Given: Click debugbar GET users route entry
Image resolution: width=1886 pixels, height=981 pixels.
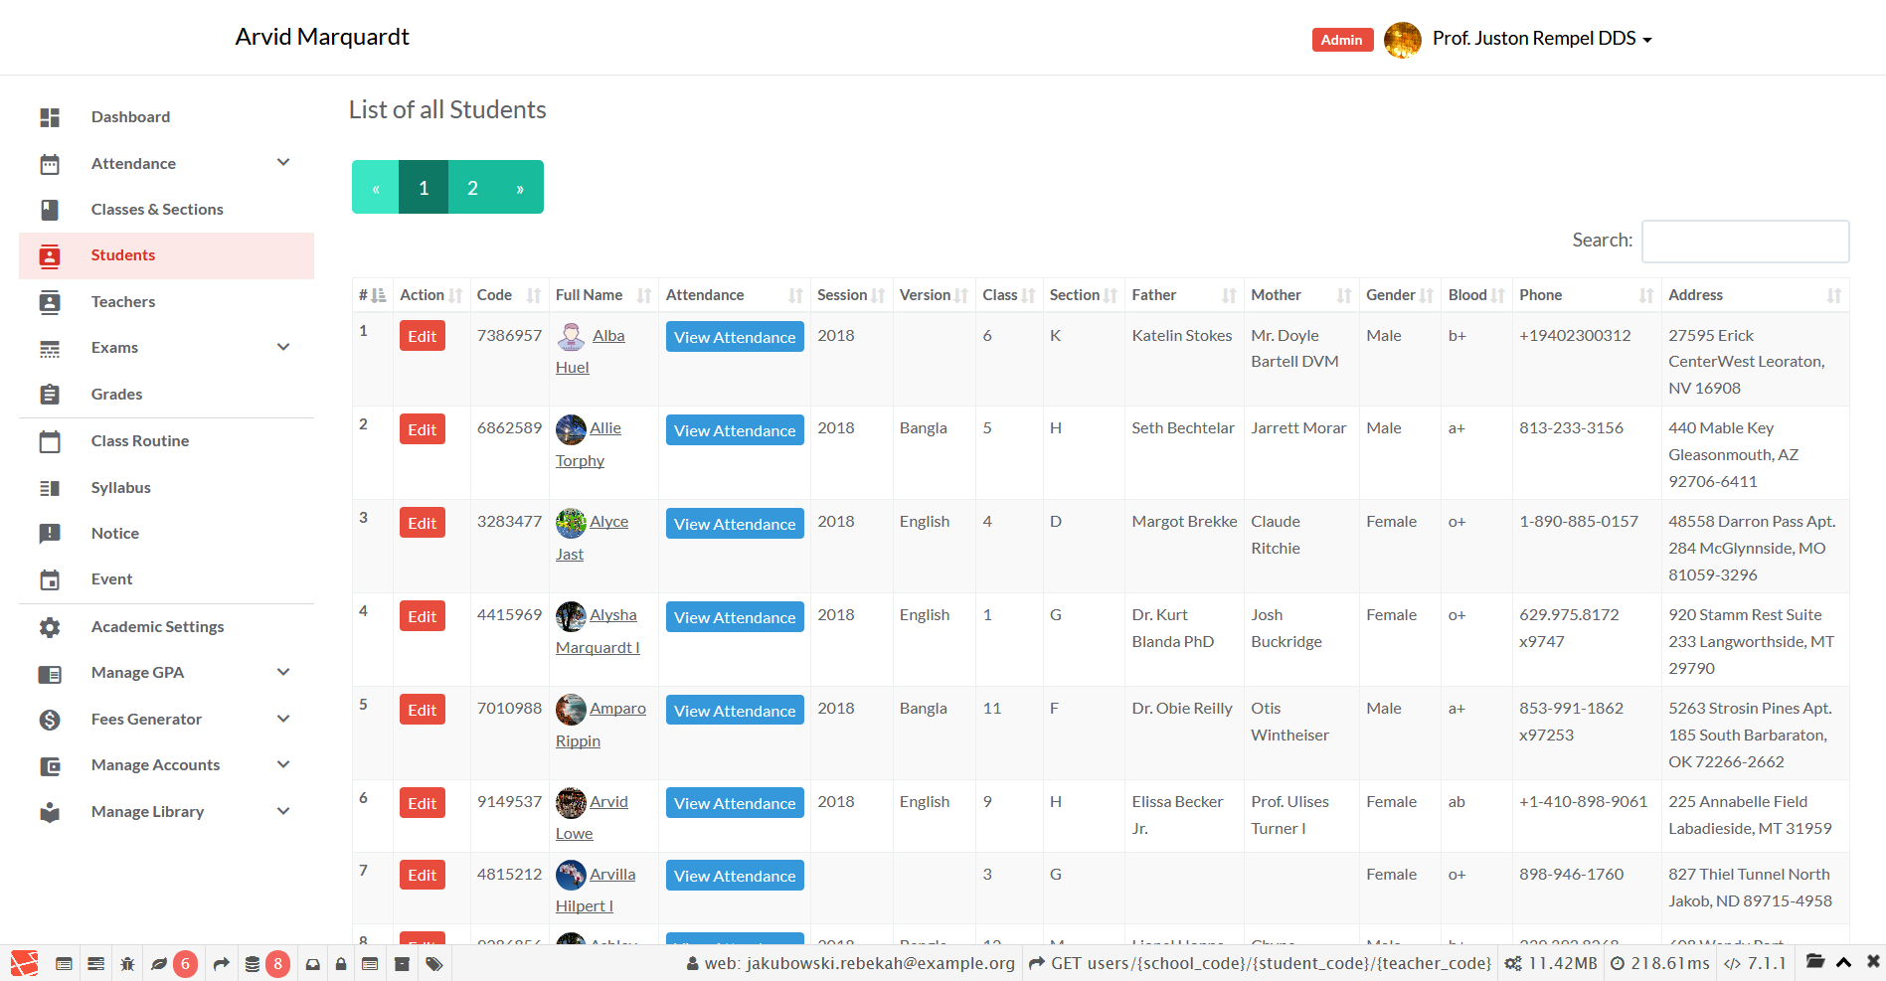Looking at the screenshot, I should (x=1260, y=963).
